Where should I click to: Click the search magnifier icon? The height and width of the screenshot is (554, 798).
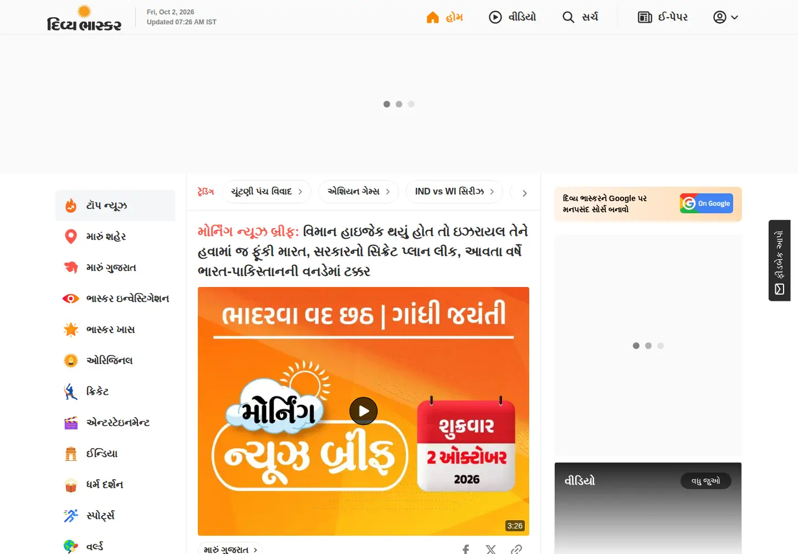pos(569,17)
